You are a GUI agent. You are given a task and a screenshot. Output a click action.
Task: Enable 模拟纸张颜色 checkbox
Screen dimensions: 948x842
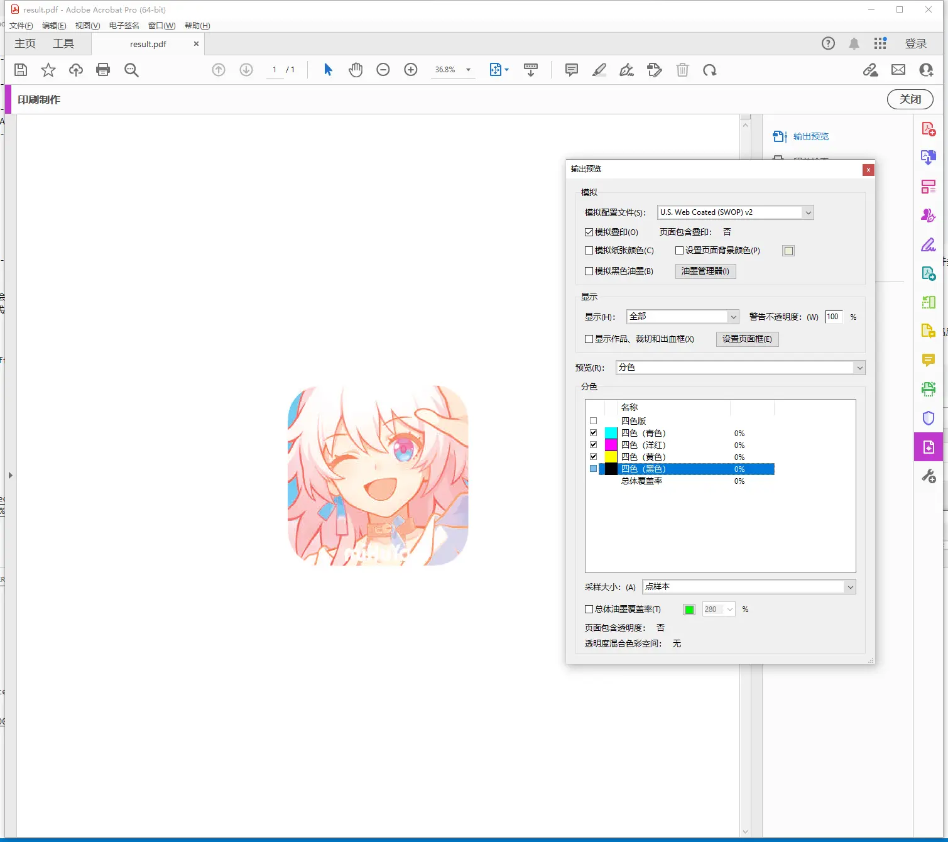(589, 251)
